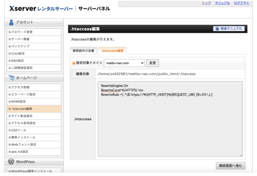
Task: Open the トップ link in header
Action: click(x=206, y=3)
